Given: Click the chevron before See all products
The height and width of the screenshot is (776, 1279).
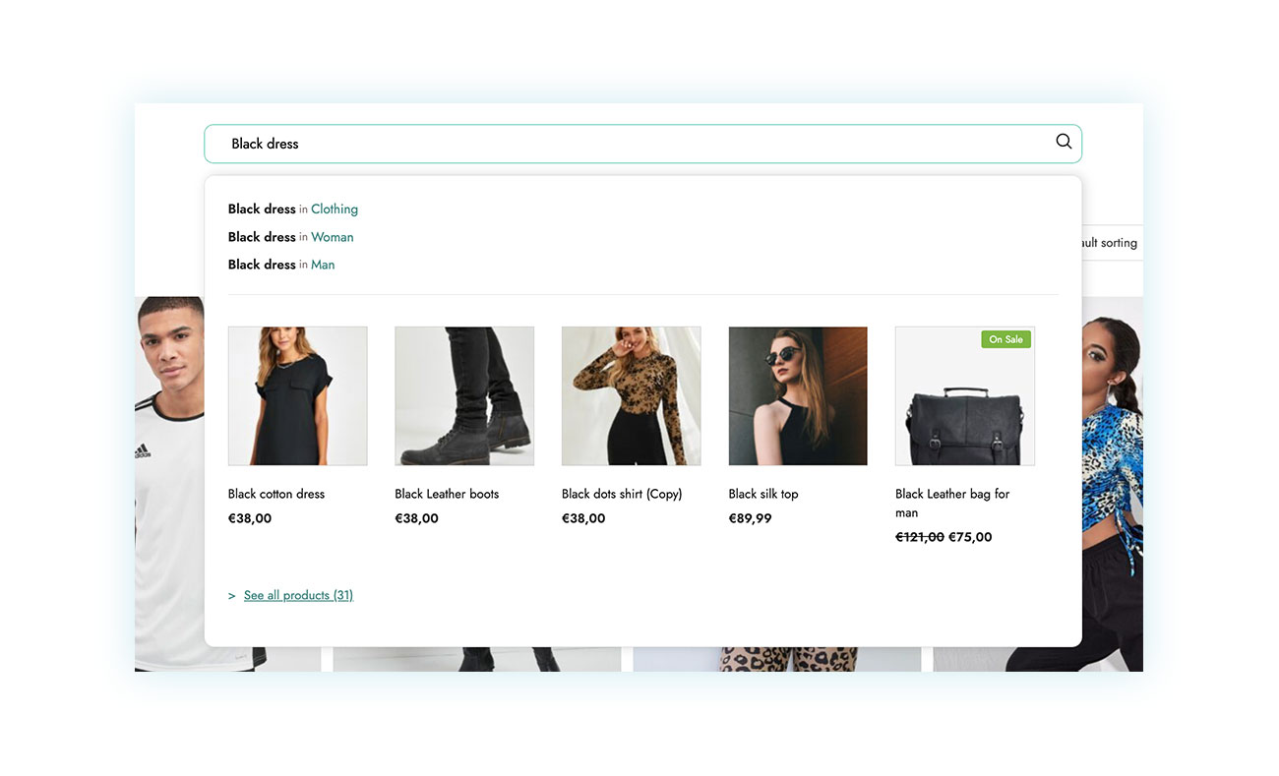Looking at the screenshot, I should click(231, 595).
